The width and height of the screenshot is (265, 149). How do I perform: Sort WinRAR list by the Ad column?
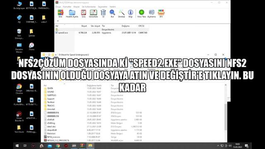point(57,26)
